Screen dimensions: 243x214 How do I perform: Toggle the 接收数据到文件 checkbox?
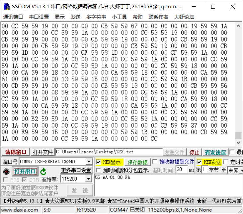pyautogui.click(x=155, y=162)
